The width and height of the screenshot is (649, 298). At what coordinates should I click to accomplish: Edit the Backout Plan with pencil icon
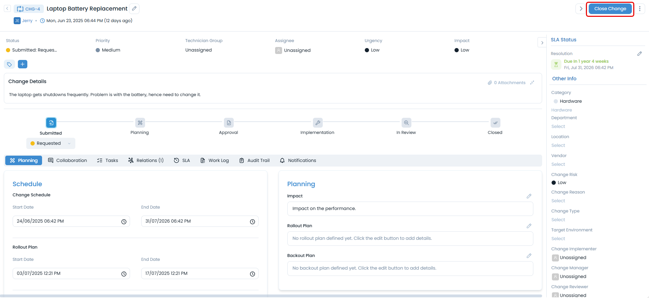click(529, 256)
